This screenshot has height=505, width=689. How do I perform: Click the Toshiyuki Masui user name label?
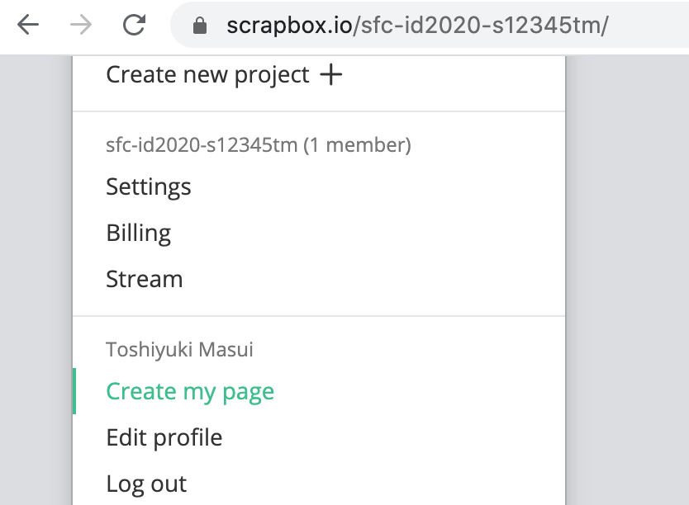(179, 350)
